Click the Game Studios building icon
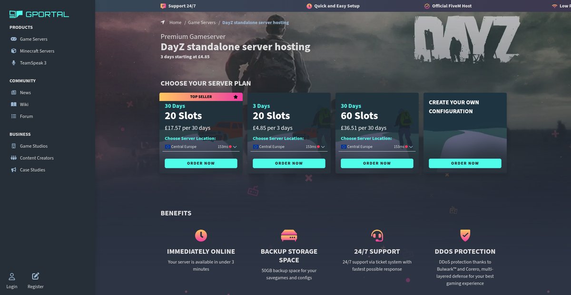This screenshot has width=571, height=295. tap(14, 146)
